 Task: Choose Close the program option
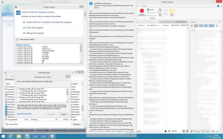(35, 27)
